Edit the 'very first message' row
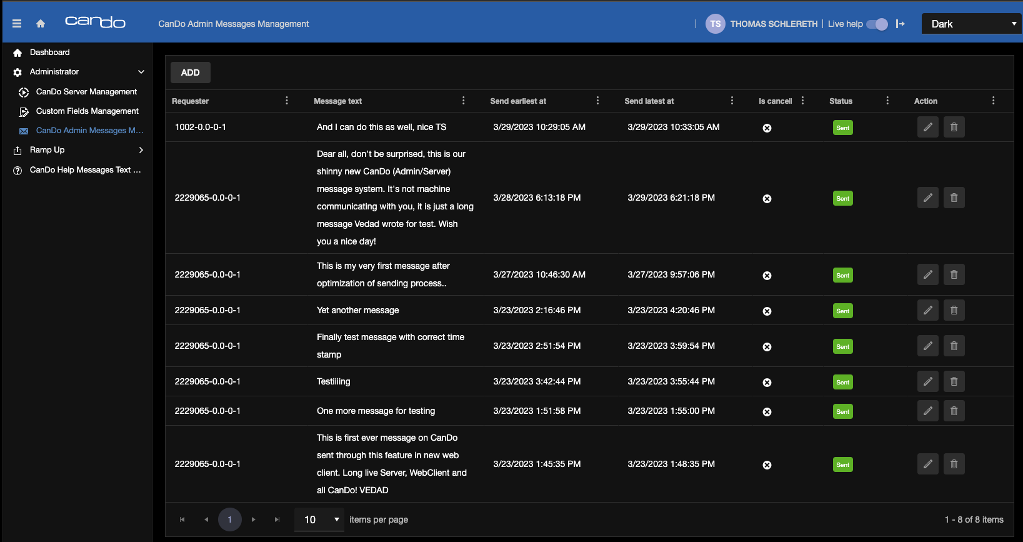This screenshot has width=1023, height=542. click(x=928, y=274)
